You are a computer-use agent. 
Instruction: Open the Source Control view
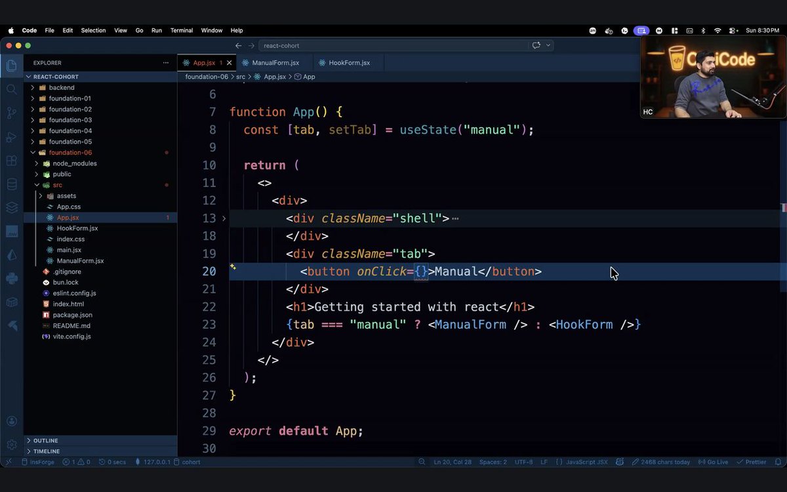[x=11, y=113]
